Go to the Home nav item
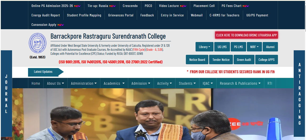The width and height of the screenshot is (306, 140). click(36, 83)
